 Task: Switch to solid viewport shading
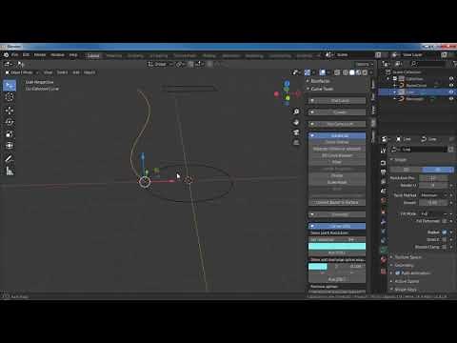pyautogui.click(x=352, y=72)
